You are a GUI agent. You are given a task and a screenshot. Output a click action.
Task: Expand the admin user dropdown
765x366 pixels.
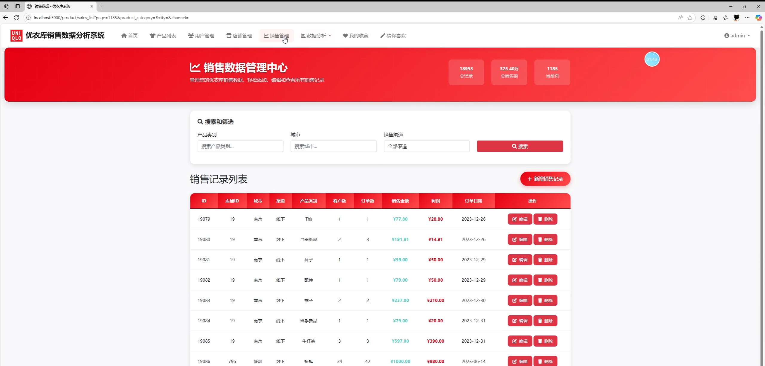click(737, 36)
